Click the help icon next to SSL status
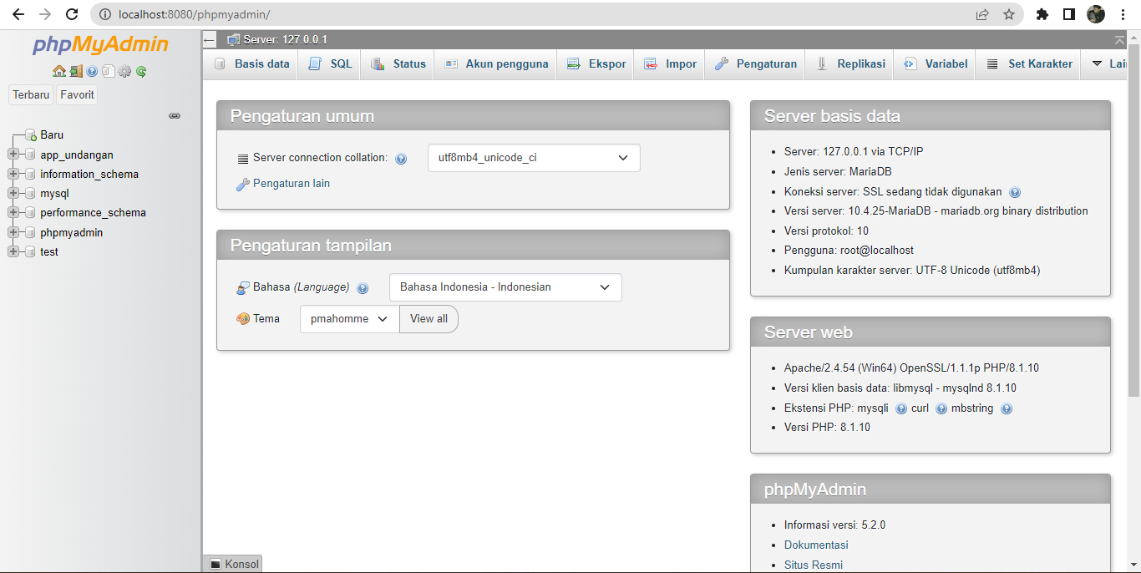 (1015, 192)
